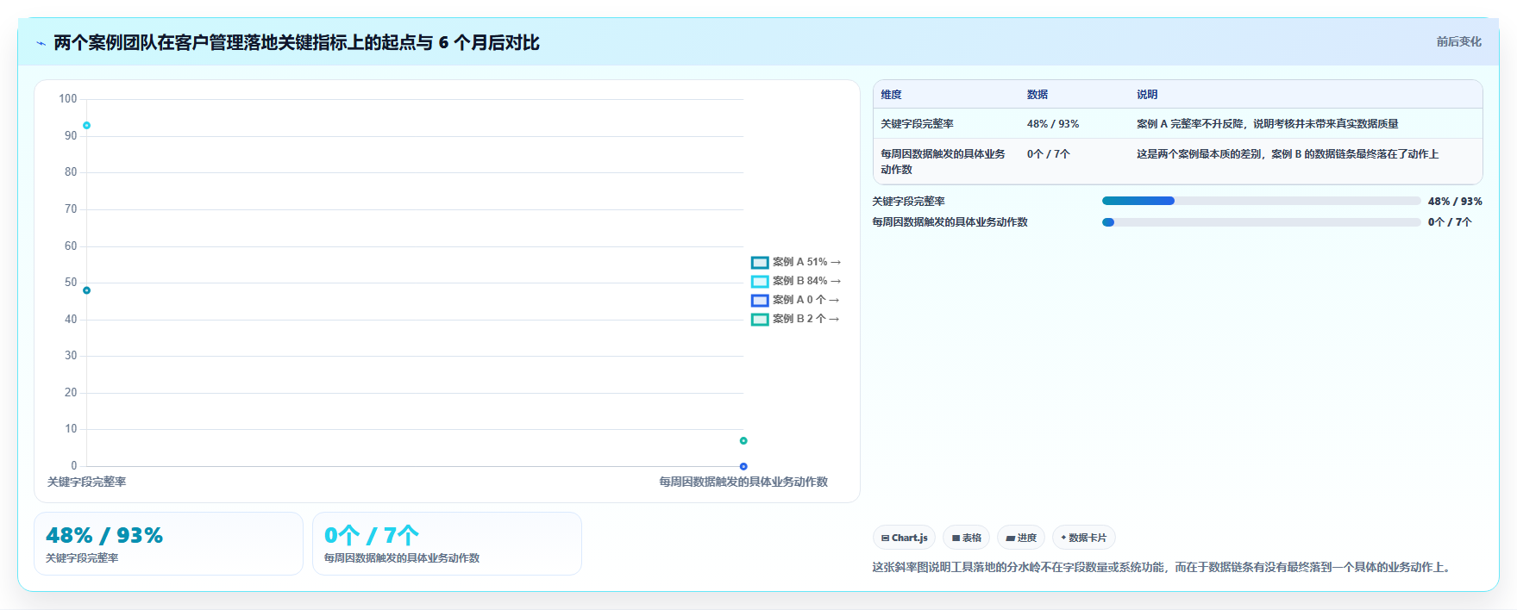Click the 关键字段完整率 progress bar
Screen dimensions: 1517x610
point(1261,201)
